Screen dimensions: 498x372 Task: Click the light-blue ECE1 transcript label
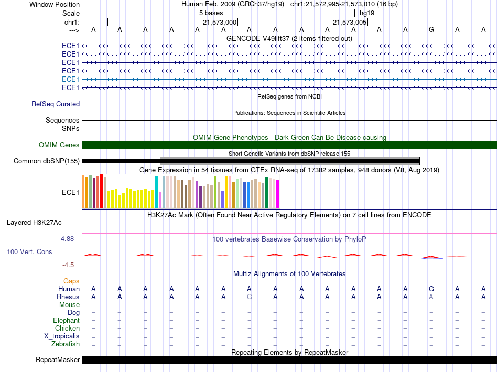[x=70, y=79]
